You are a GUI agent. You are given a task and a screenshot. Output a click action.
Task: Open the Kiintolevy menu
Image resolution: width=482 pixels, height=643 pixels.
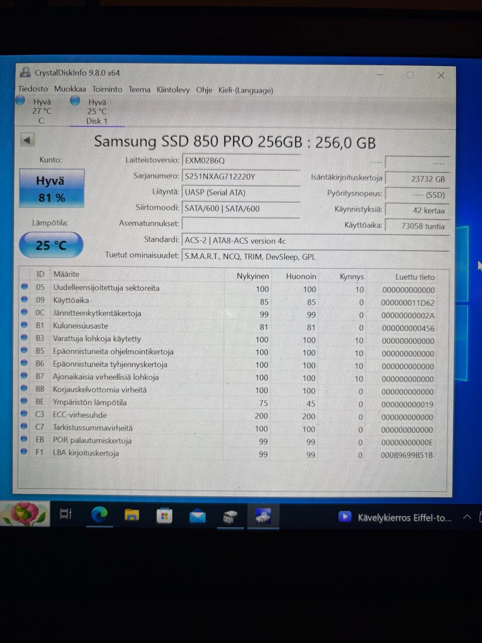click(x=173, y=90)
